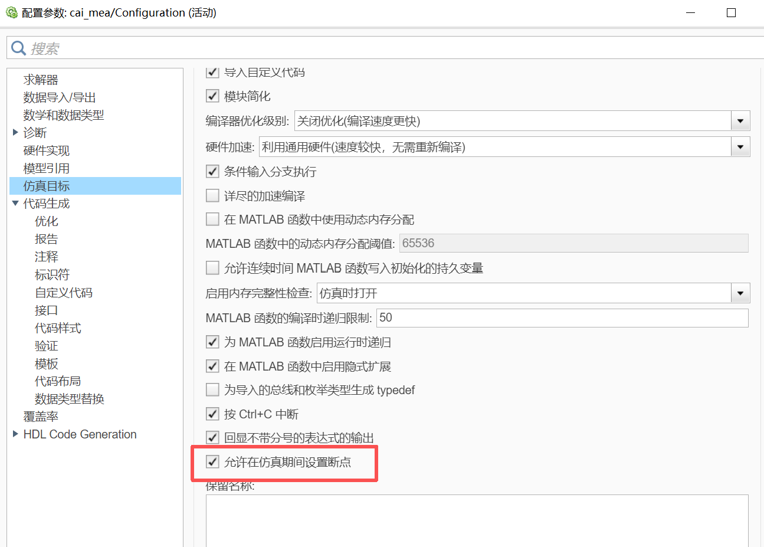The image size is (764, 547).
Task: Select 数学和数据类型 in the sidebar
Action: point(64,115)
